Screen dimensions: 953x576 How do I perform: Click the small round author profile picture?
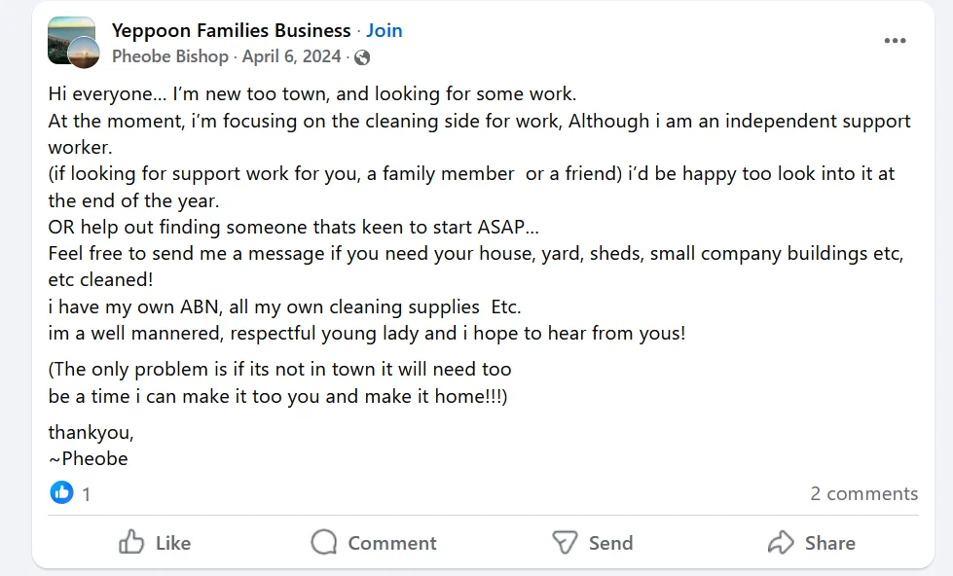pos(84,54)
